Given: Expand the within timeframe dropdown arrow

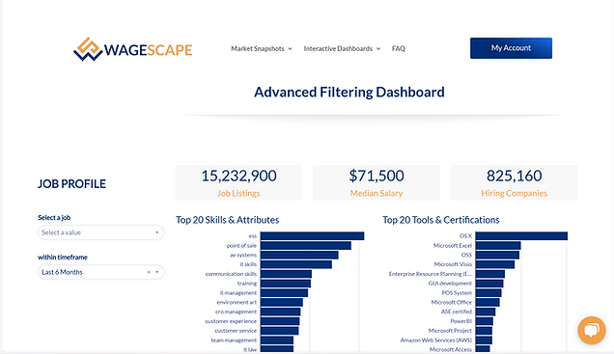Looking at the screenshot, I should pos(157,272).
